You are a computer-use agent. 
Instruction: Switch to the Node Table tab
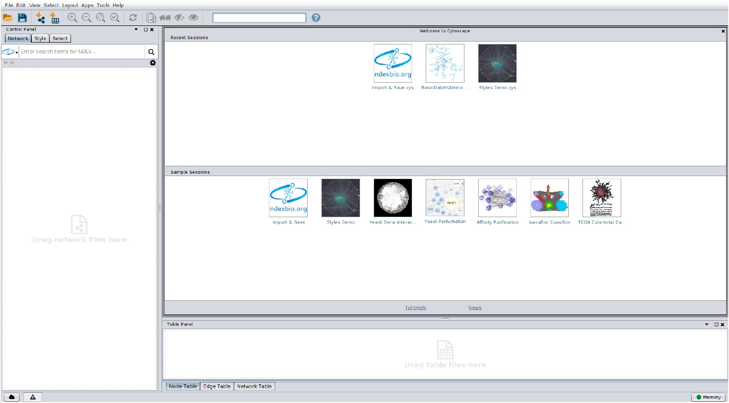[183, 386]
